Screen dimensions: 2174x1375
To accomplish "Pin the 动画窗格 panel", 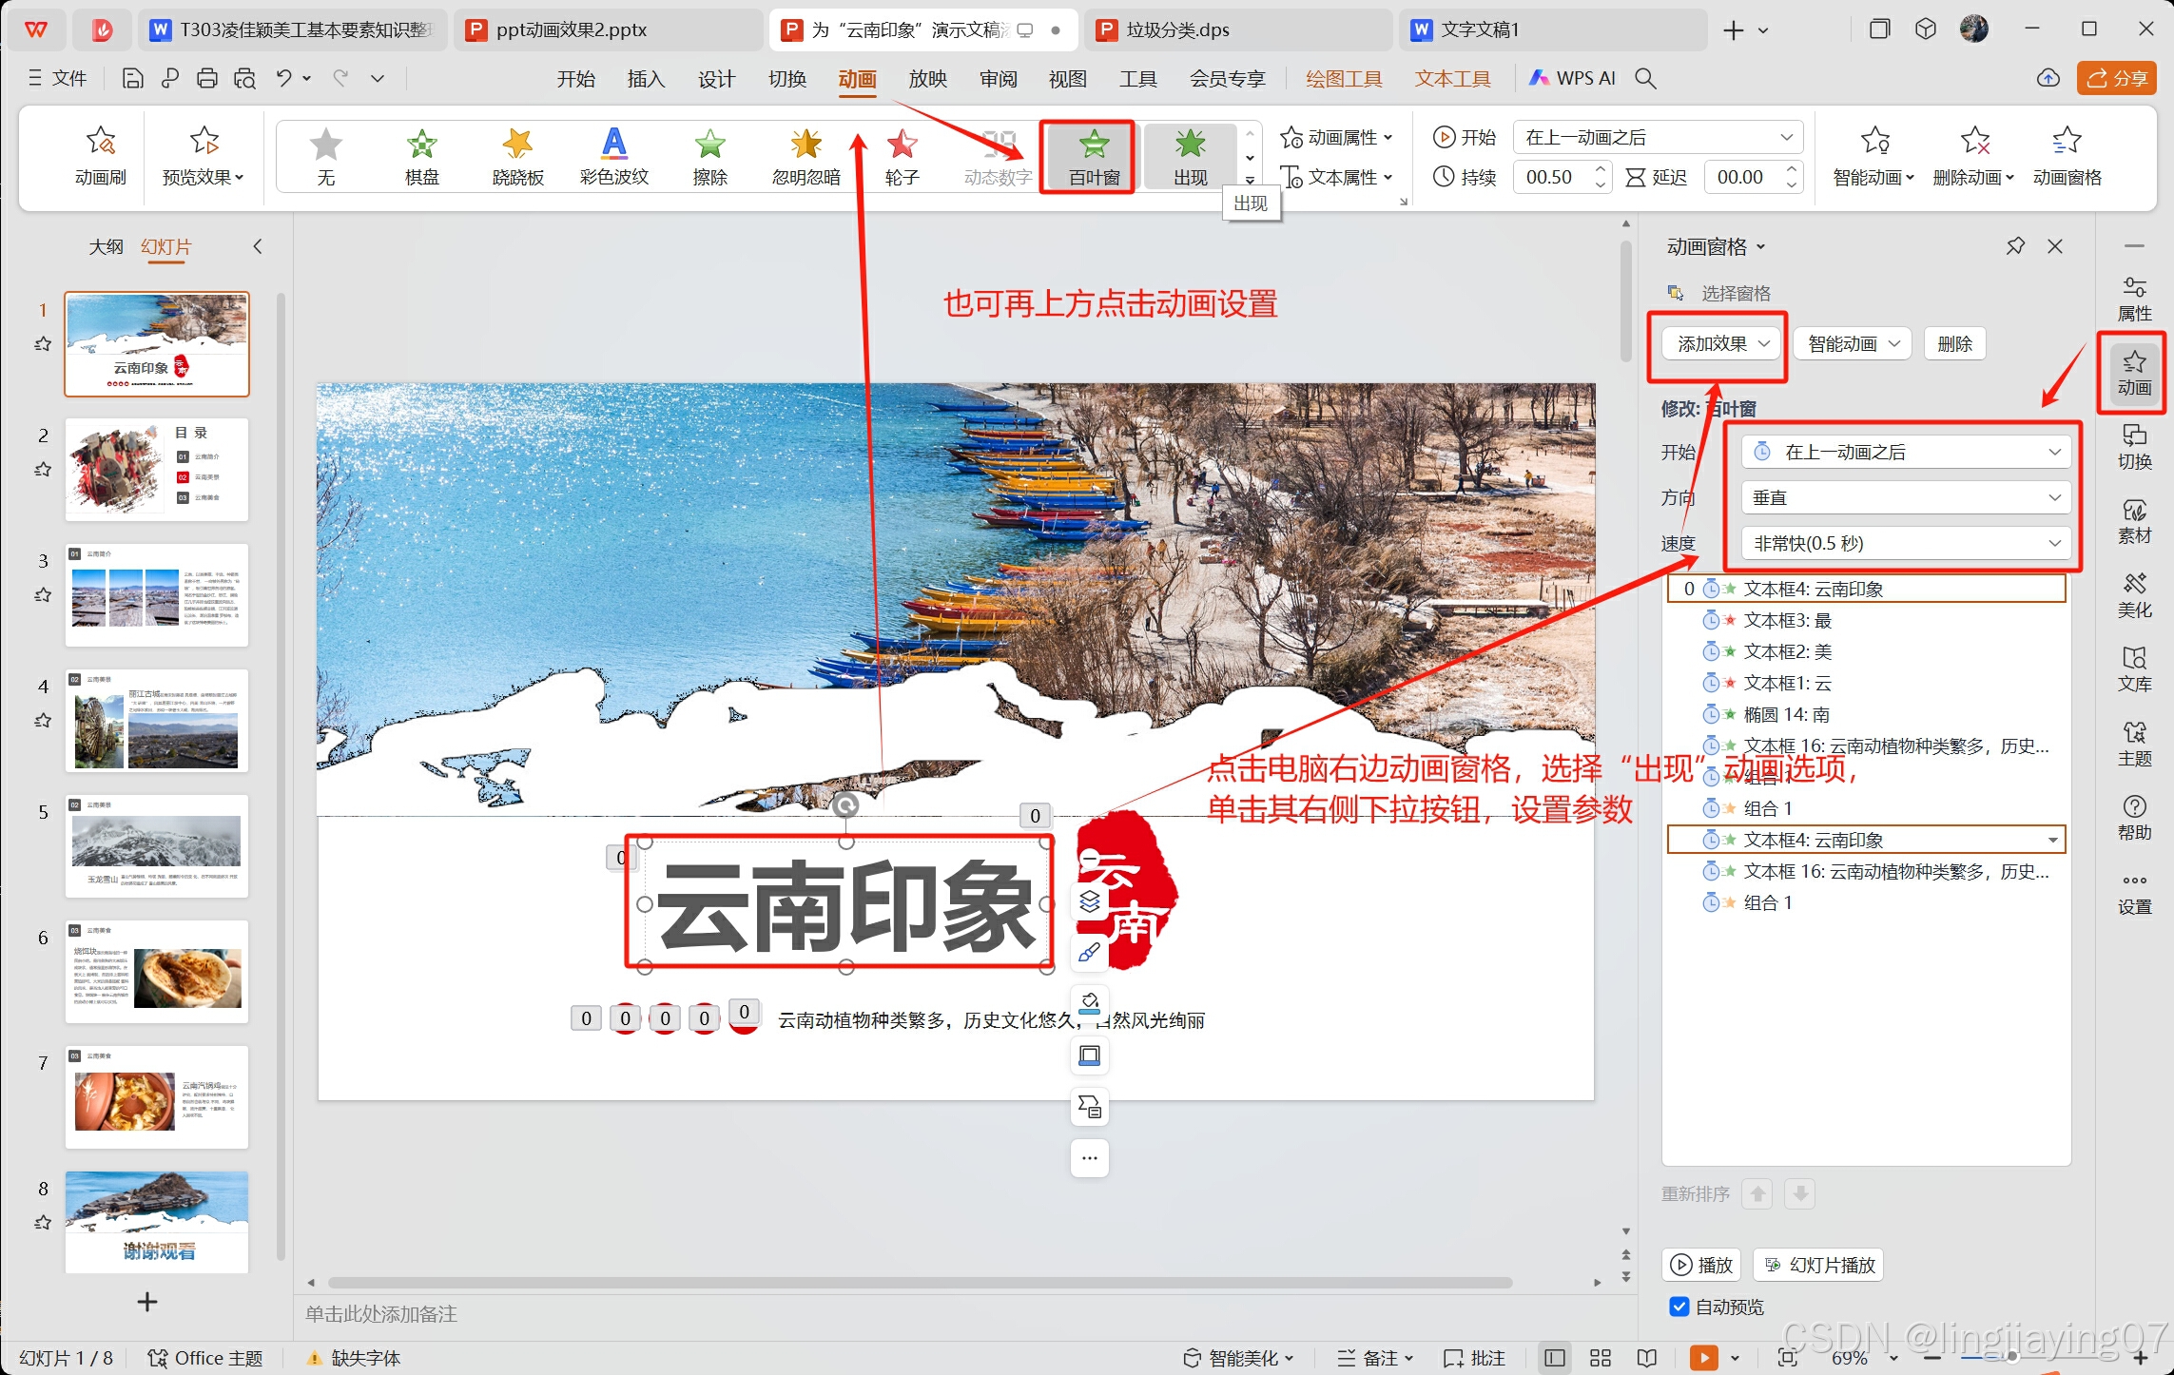I will [x=2014, y=246].
